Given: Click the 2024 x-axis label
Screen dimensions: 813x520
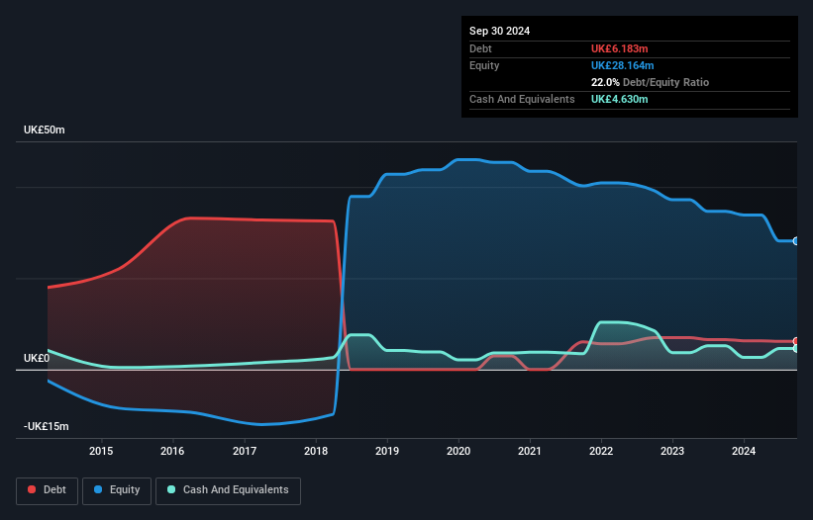Looking at the screenshot, I should [744, 451].
